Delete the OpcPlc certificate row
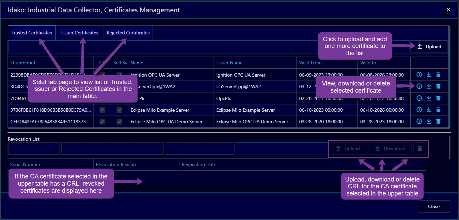The width and height of the screenshot is (459, 220). [x=438, y=98]
